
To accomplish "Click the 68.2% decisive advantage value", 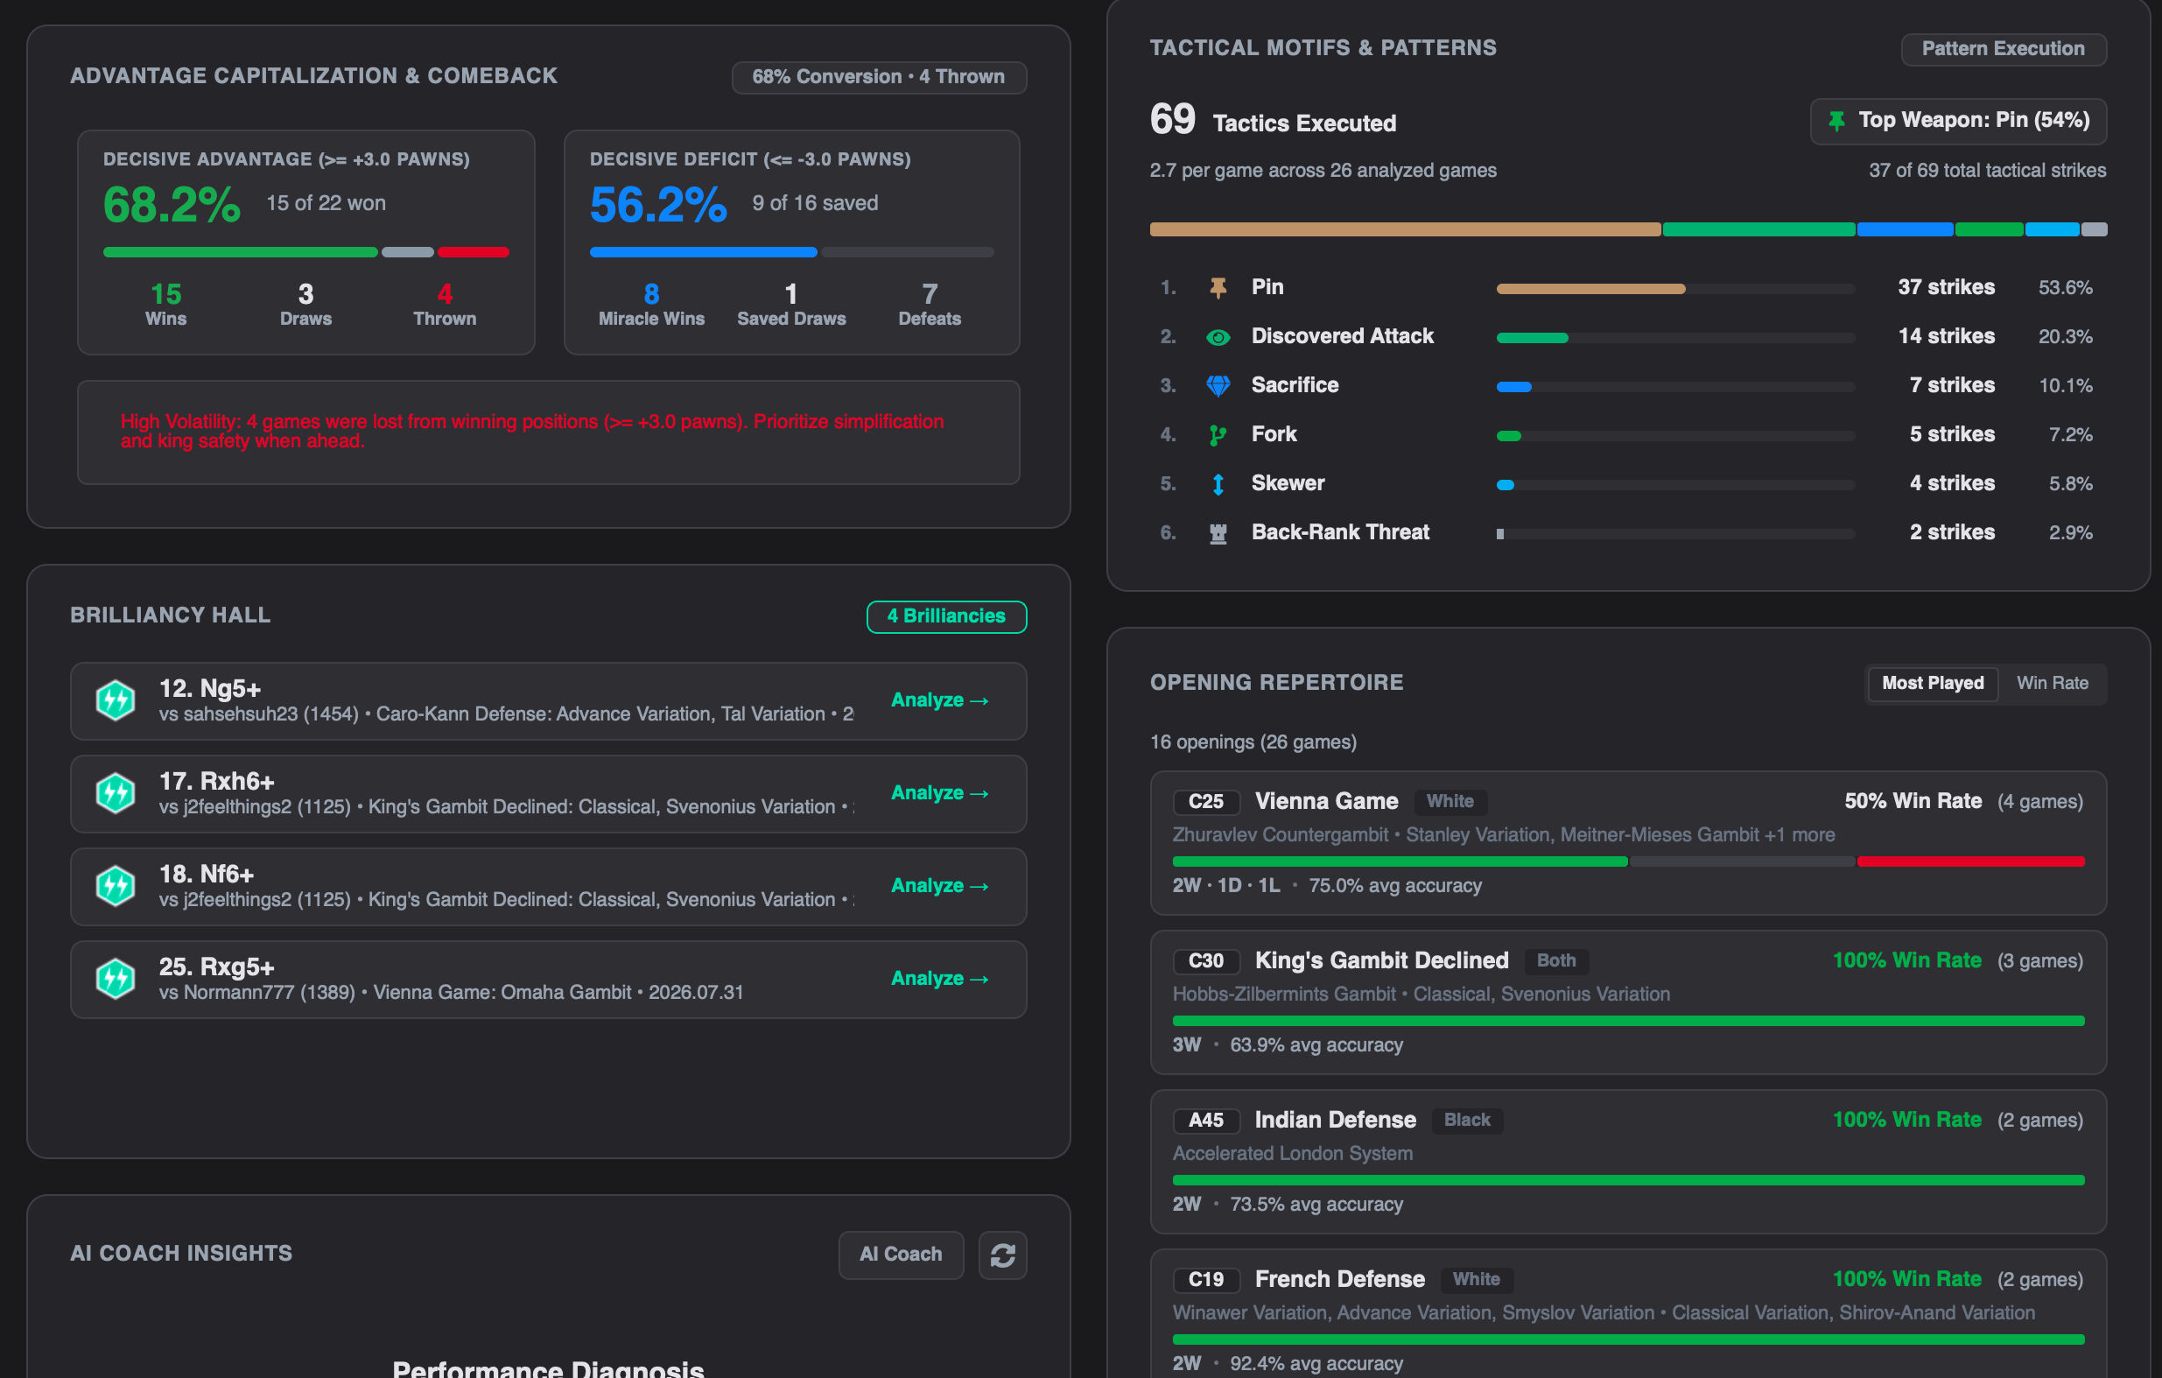I will [x=172, y=205].
